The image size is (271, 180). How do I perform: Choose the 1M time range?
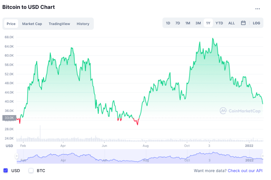pyautogui.click(x=187, y=23)
